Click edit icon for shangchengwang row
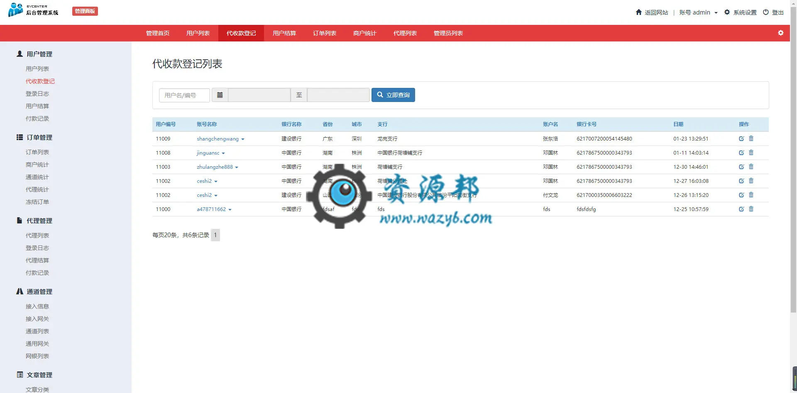Screen dimensions: 797x393 pyautogui.click(x=741, y=138)
